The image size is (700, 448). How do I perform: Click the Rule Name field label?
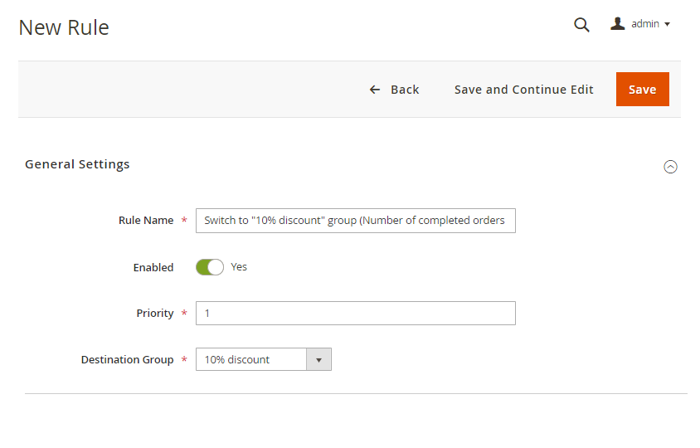tap(146, 221)
